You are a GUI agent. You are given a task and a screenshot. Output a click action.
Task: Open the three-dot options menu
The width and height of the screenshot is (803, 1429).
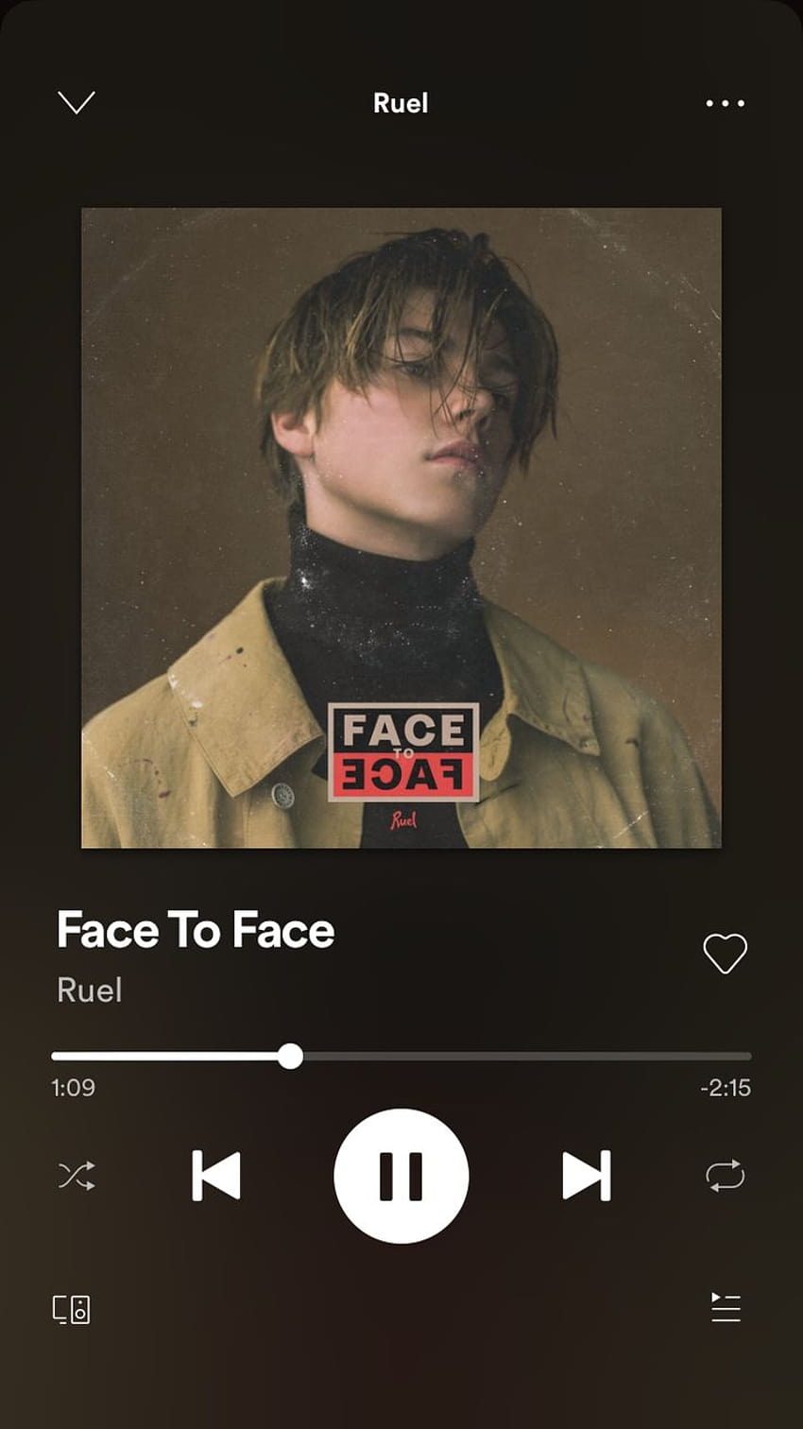coord(726,103)
